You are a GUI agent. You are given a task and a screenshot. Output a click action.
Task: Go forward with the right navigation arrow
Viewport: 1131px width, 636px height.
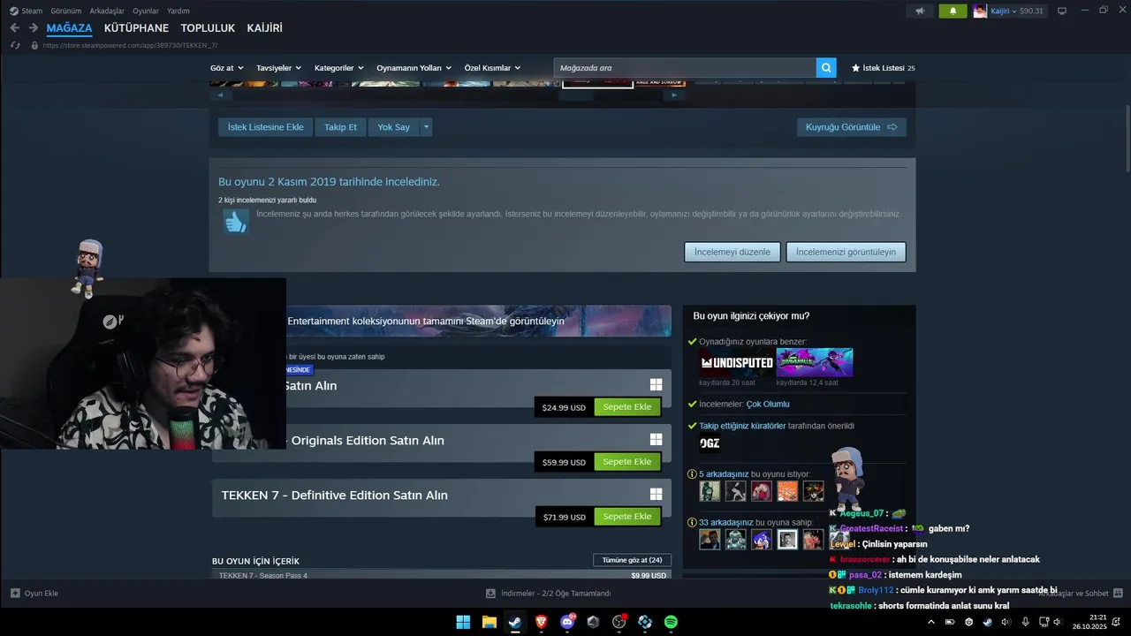point(33,28)
